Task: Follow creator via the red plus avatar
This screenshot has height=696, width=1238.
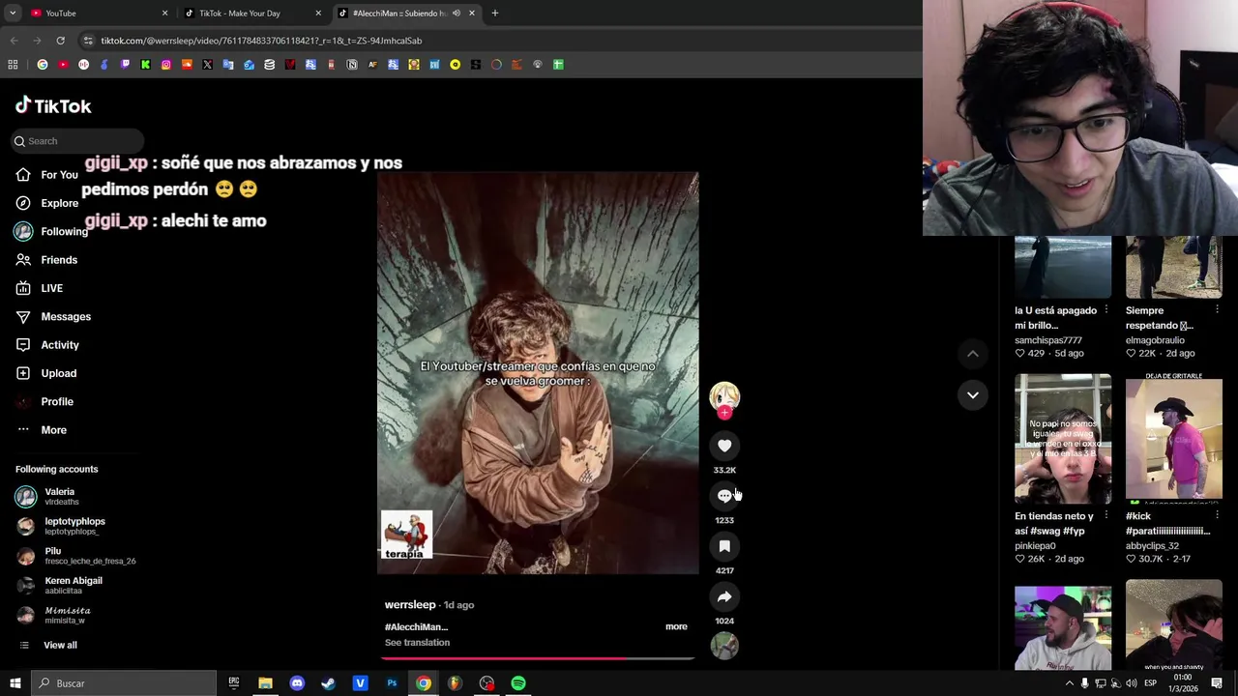Action: pyautogui.click(x=724, y=413)
